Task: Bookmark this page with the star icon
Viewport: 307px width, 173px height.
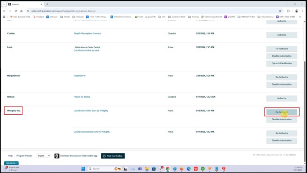Action: 280,11
